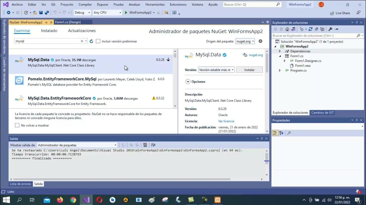366x205 pixels.
Task: Open the Windows Start menu
Action: [x=6, y=200]
